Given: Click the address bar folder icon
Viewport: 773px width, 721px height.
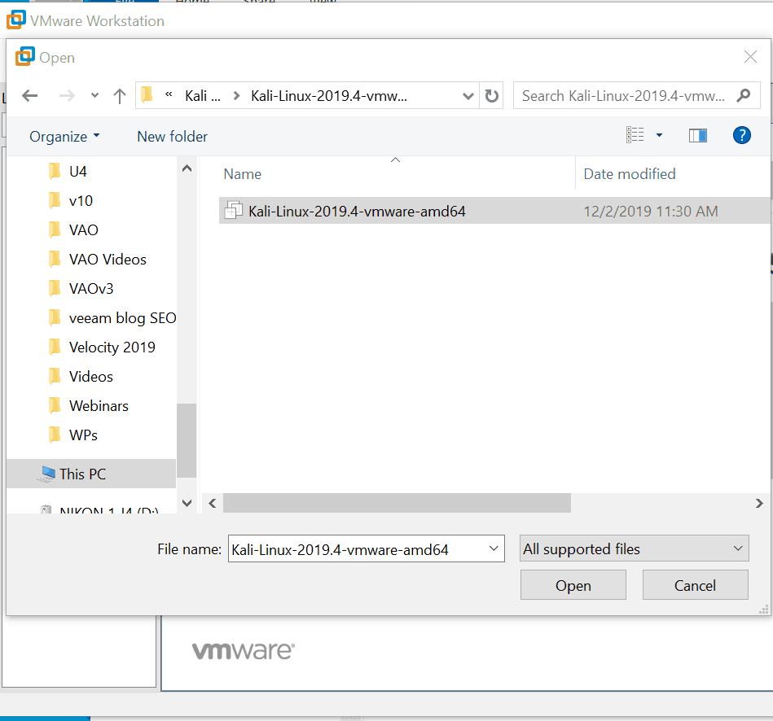Looking at the screenshot, I should [147, 95].
